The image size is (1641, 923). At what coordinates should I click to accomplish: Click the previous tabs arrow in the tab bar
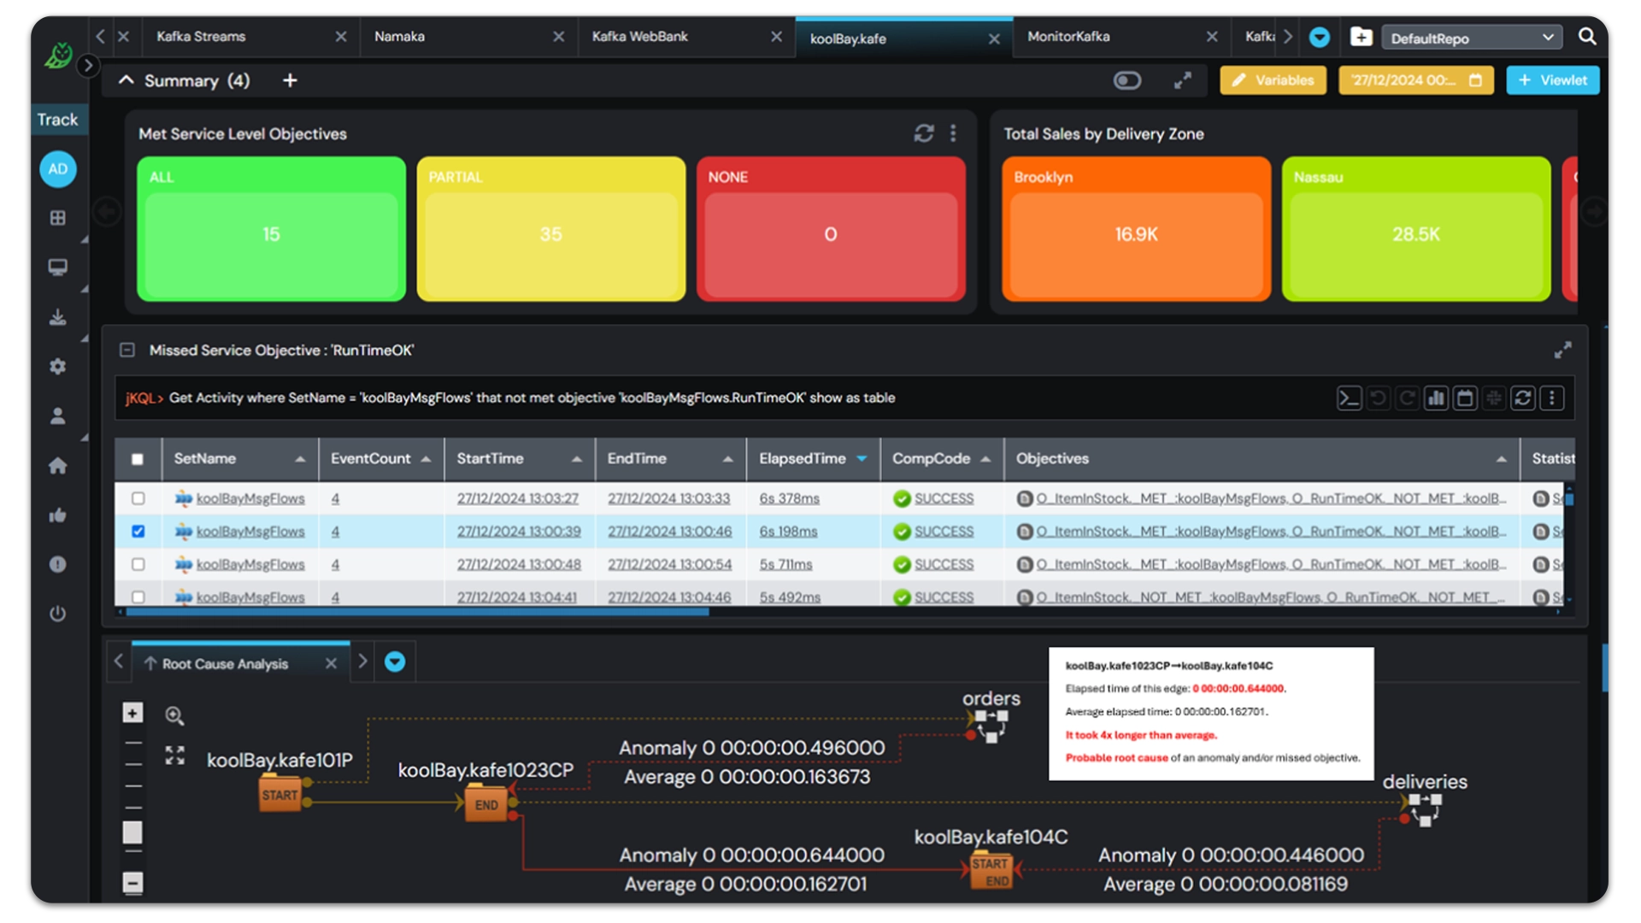[100, 37]
